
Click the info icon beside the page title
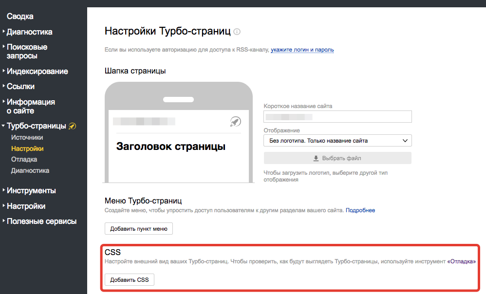click(x=237, y=31)
